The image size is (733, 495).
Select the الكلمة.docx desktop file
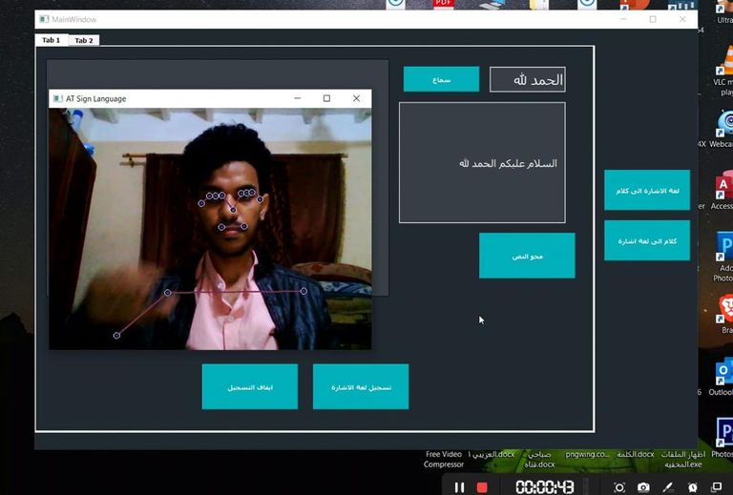[x=636, y=454]
